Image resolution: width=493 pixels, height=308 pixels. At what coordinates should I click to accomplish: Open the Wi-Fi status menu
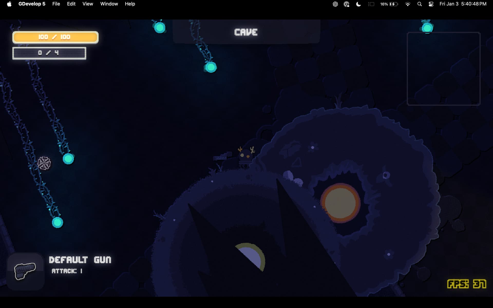(407, 4)
